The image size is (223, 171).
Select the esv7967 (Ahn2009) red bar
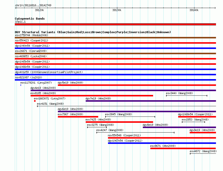coord(78,117)
